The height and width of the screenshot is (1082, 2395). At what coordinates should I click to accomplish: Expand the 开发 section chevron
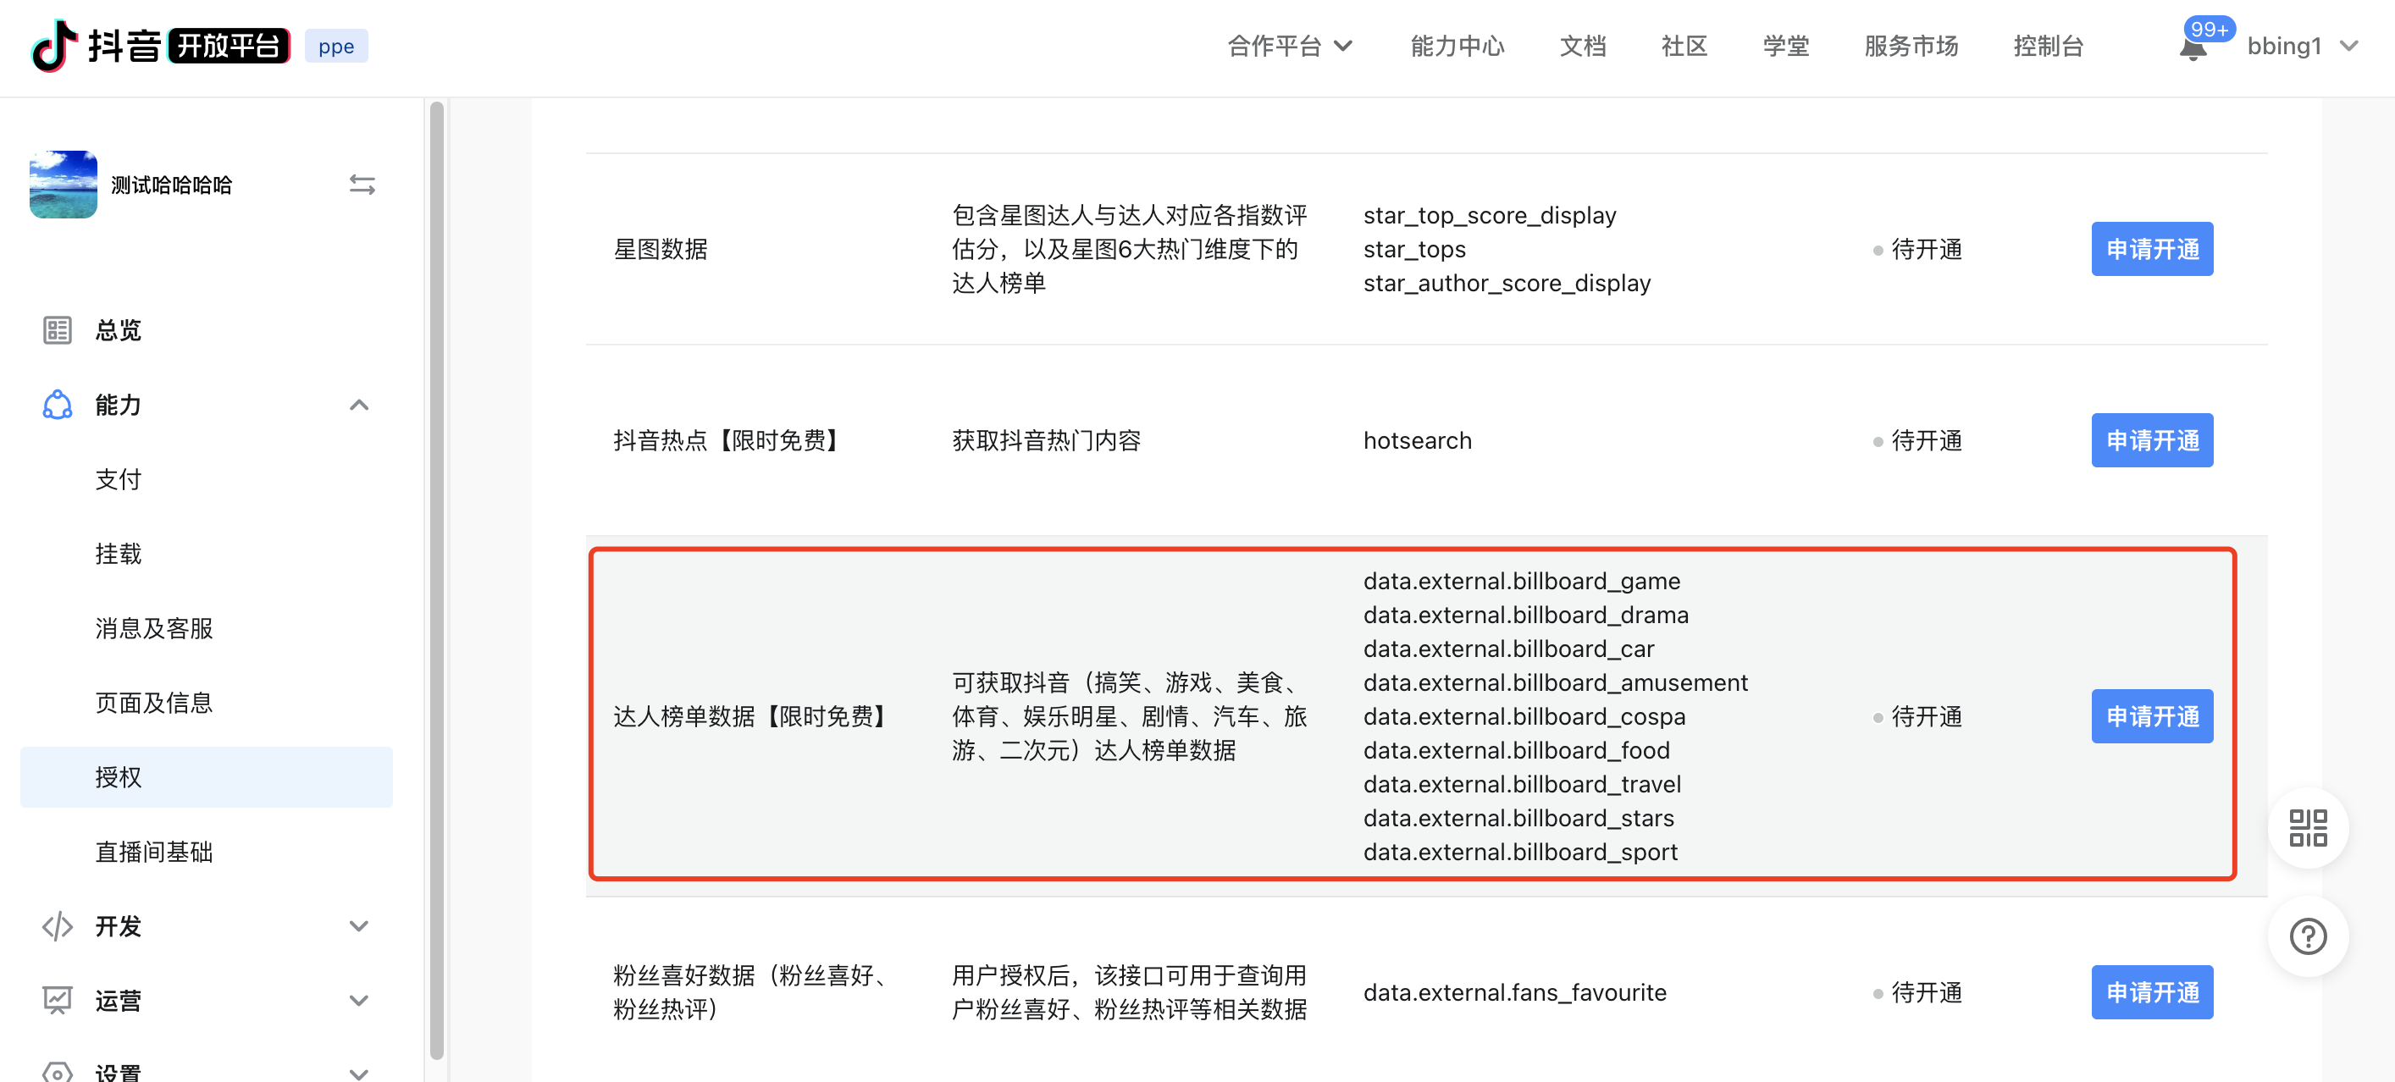[359, 926]
